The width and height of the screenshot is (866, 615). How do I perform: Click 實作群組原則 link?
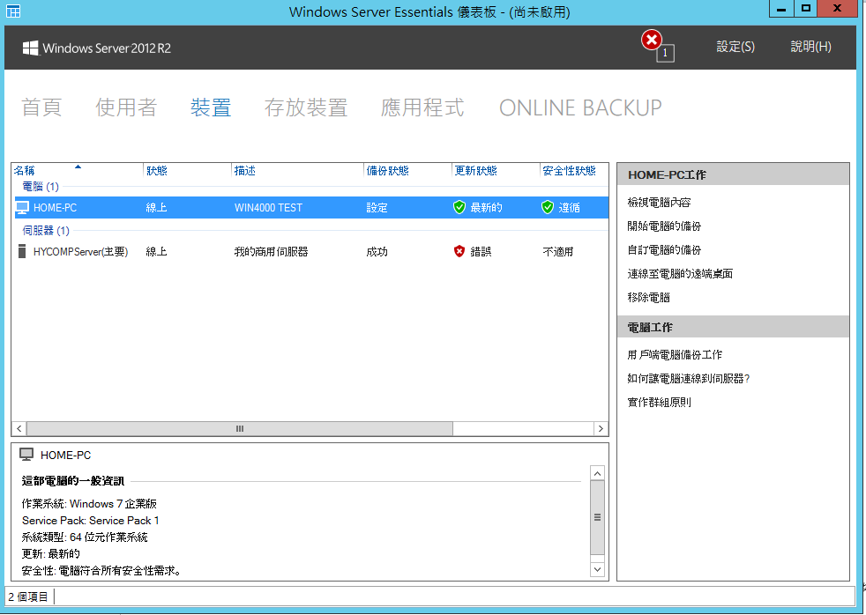coord(659,402)
